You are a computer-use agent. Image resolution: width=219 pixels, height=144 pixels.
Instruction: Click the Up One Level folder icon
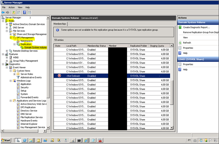pyautogui.click(x=14, y=13)
